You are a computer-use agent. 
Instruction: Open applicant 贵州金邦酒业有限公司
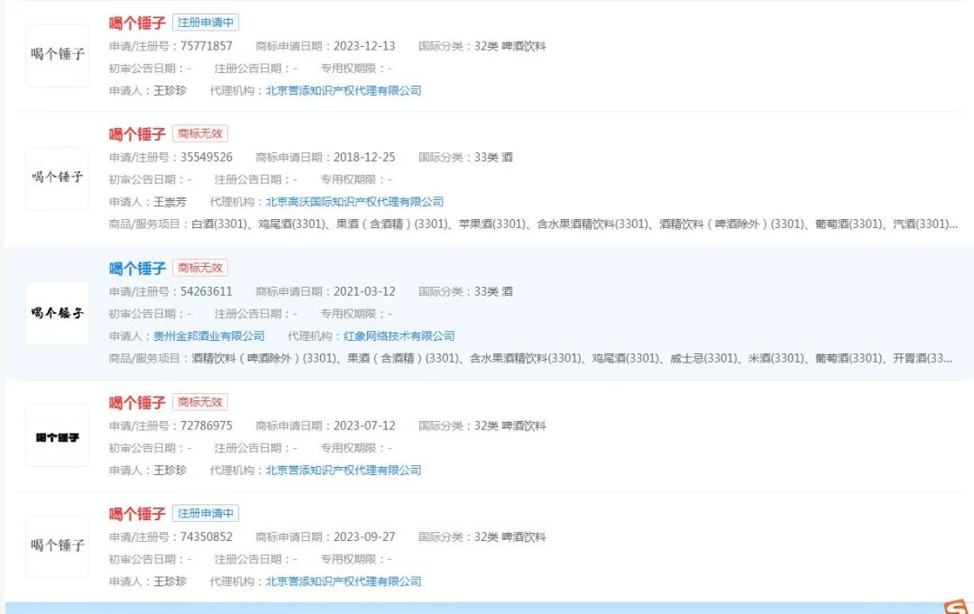(208, 336)
